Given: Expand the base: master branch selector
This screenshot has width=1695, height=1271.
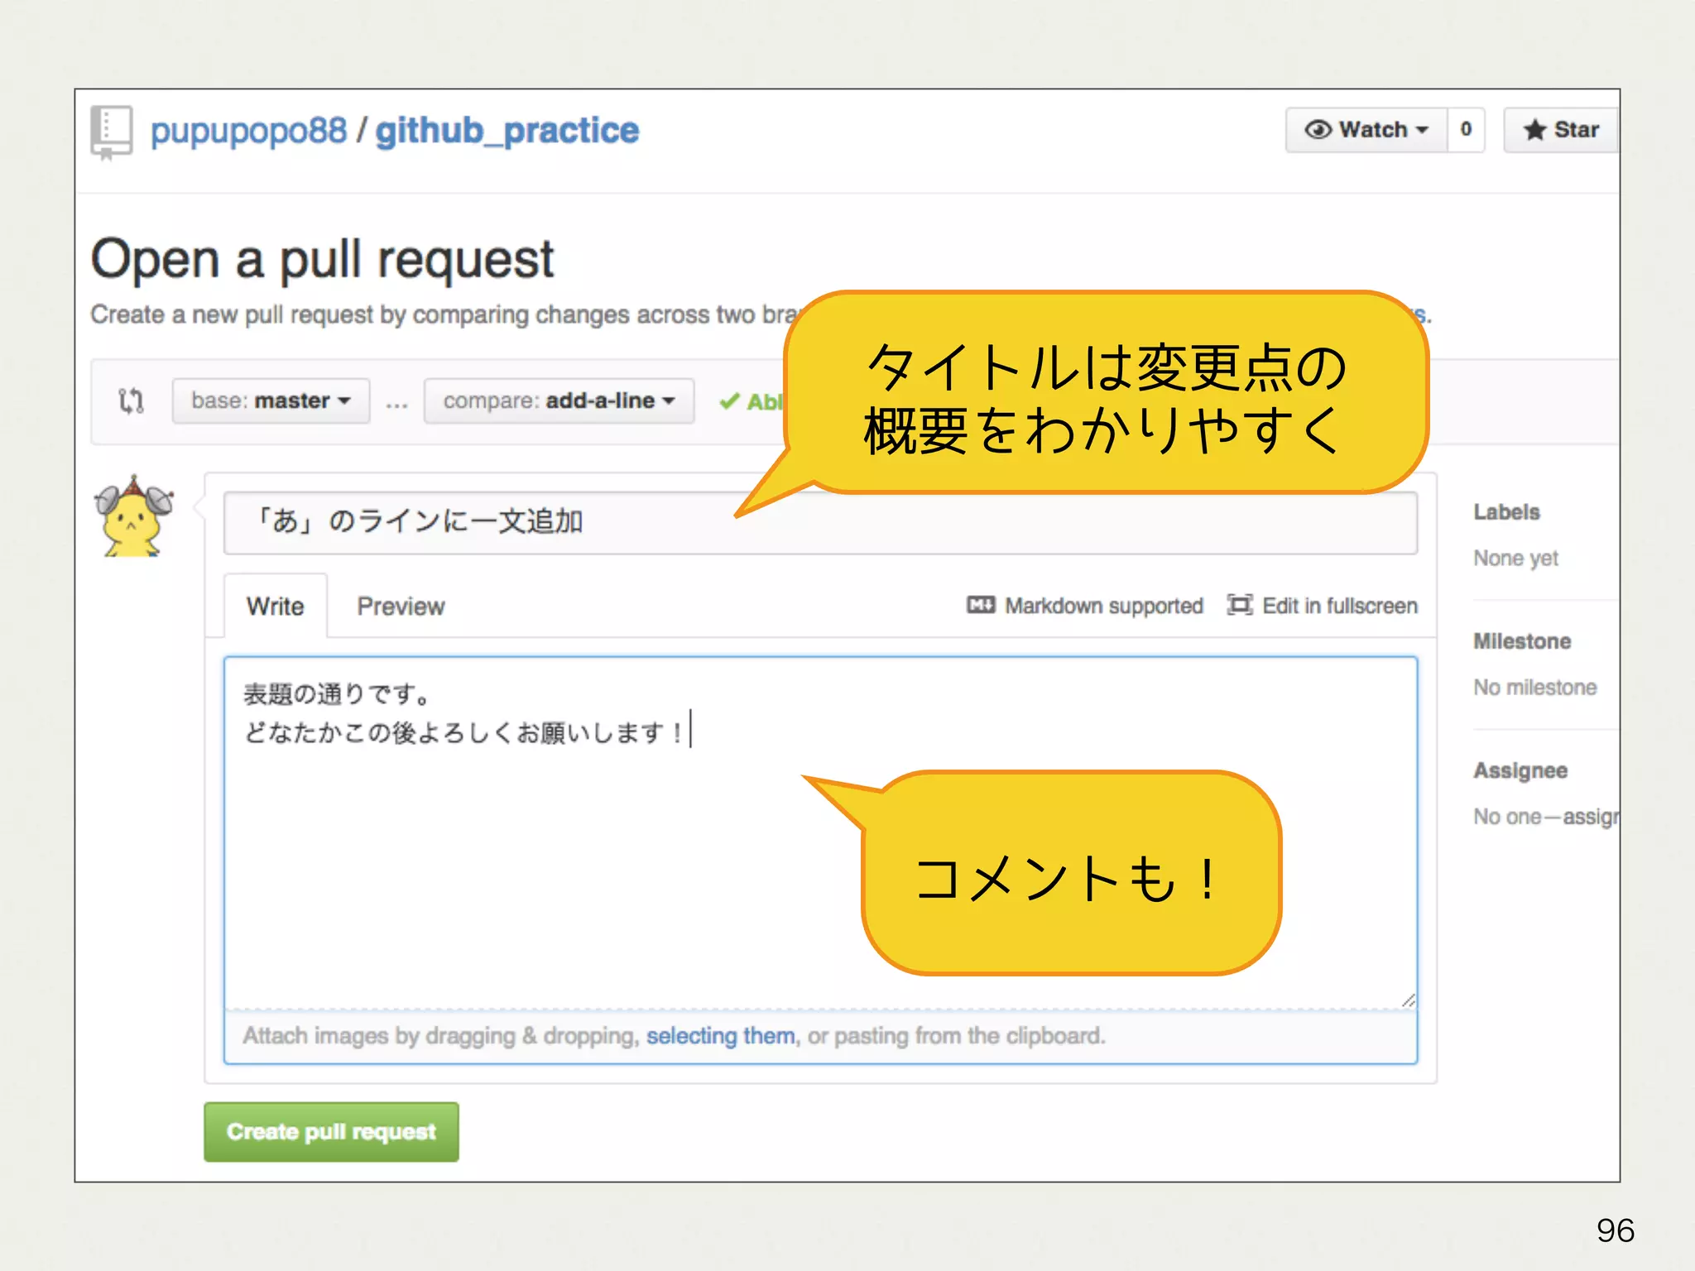Looking at the screenshot, I should pyautogui.click(x=271, y=400).
